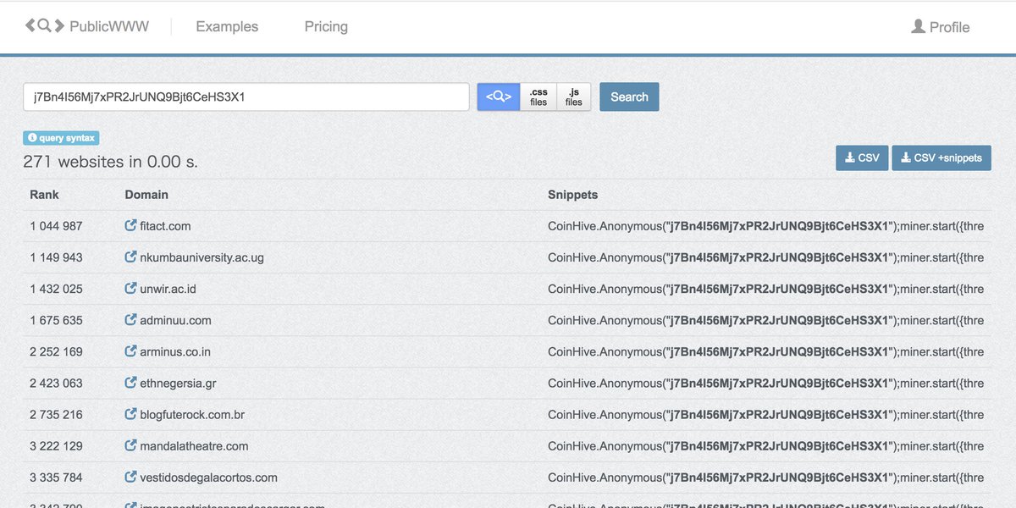Open the vestidosdegalacortos.com domain link

click(x=208, y=478)
